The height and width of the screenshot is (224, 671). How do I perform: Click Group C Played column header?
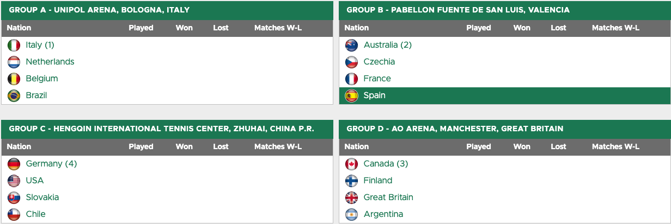(141, 146)
